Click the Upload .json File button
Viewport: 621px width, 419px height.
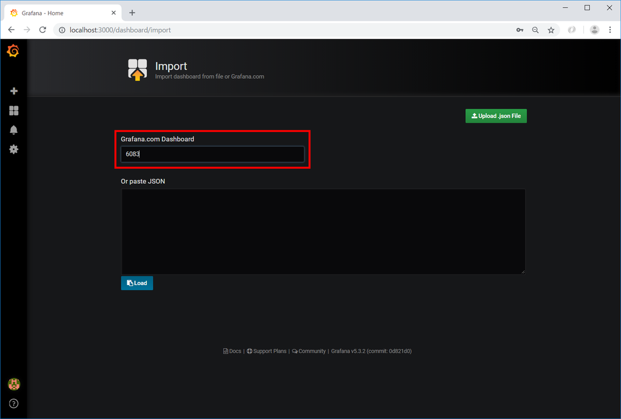(496, 116)
